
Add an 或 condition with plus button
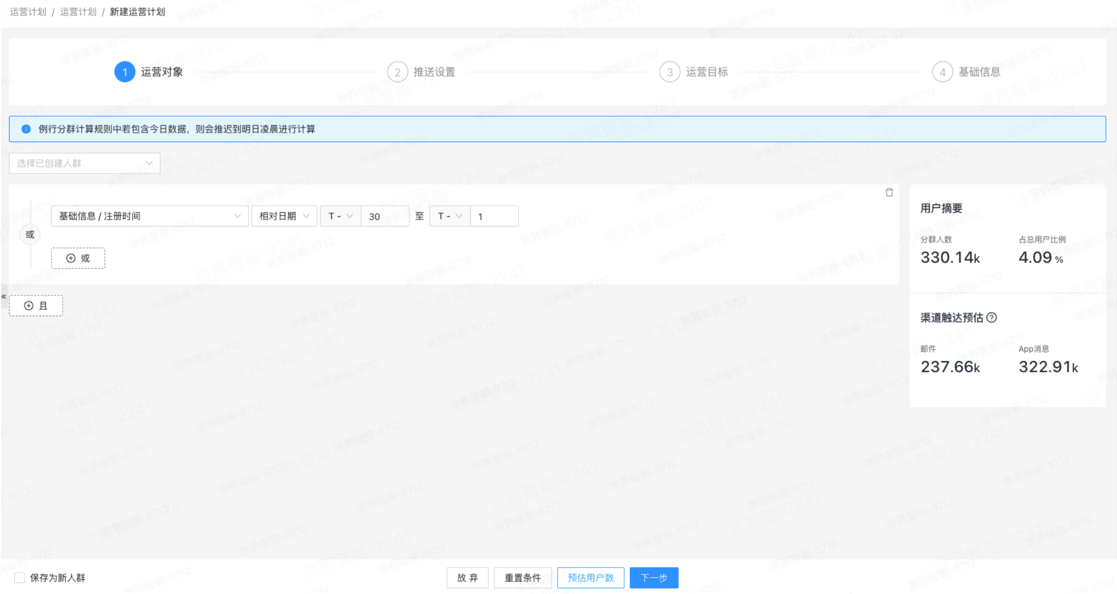[x=78, y=258]
